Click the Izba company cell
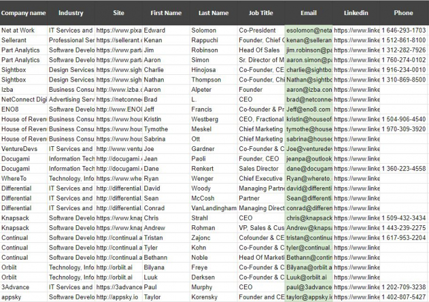 tap(24, 89)
